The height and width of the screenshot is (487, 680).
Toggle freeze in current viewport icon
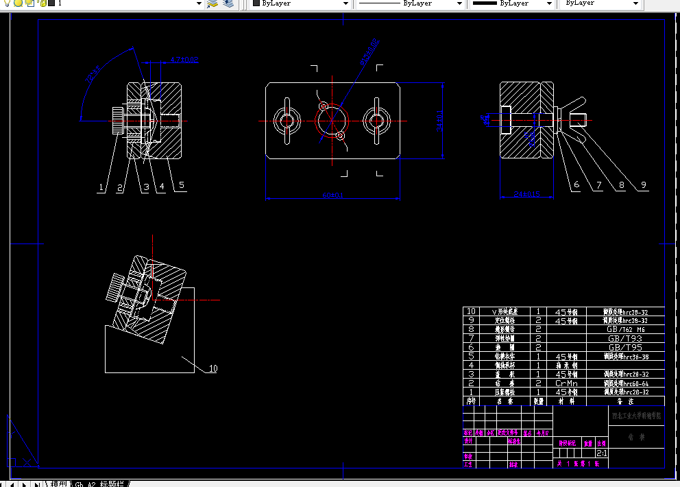pos(29,3)
